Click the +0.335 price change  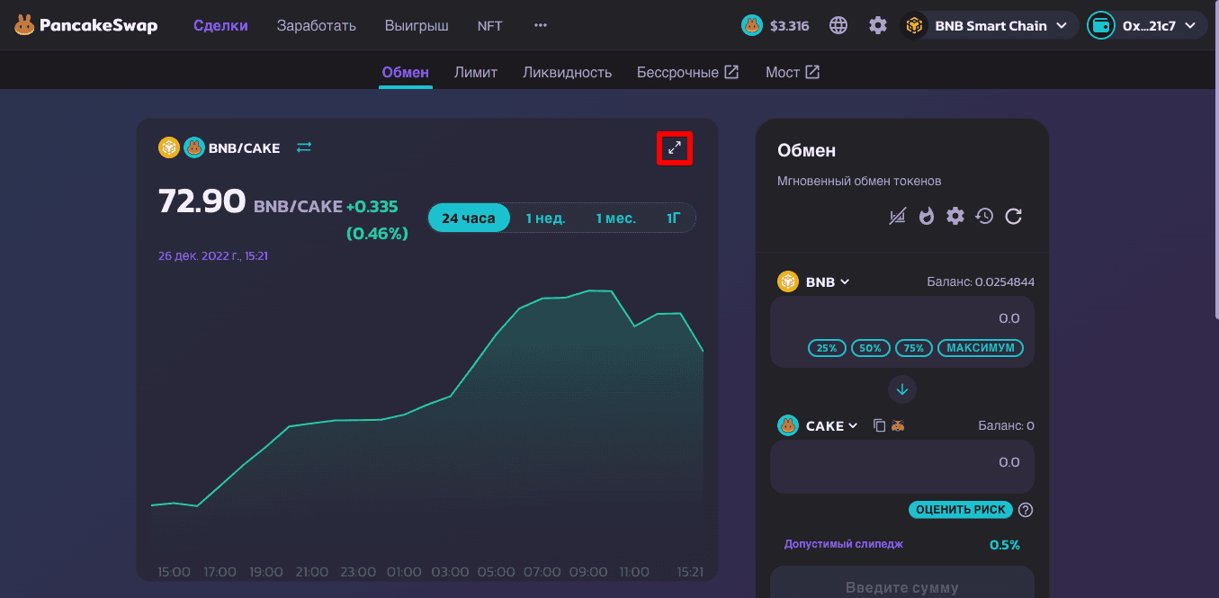372,207
